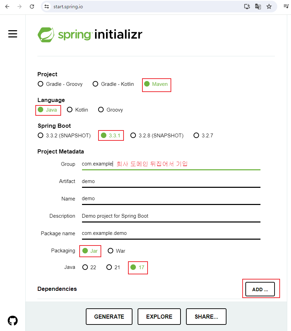The width and height of the screenshot is (291, 331).
Task: Open the media control icon in browser toolbar
Action: click(286, 6)
